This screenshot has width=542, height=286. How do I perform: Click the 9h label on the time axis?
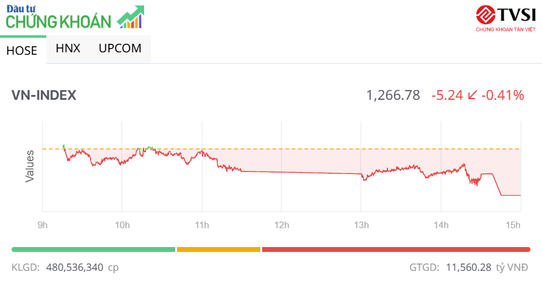[x=43, y=225]
